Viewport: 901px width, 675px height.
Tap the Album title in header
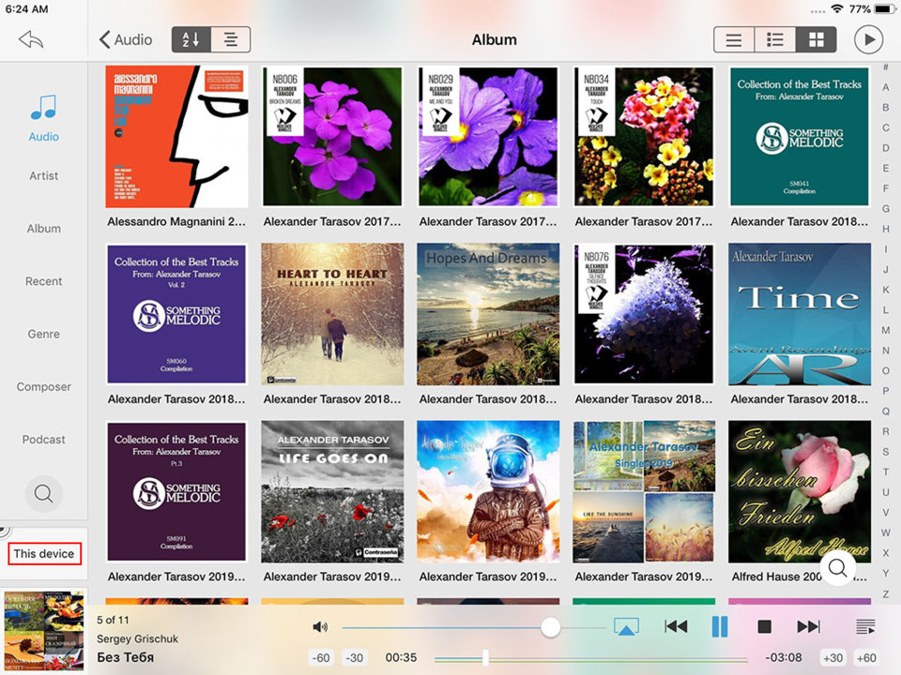tap(495, 39)
